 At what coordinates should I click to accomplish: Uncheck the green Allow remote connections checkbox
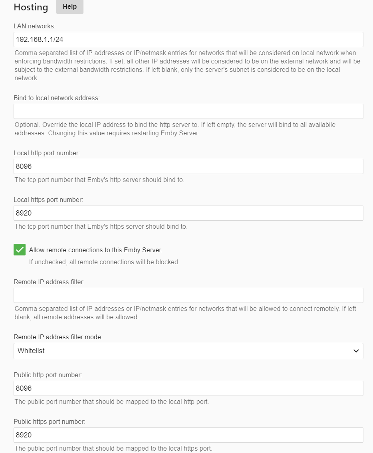[x=20, y=250]
